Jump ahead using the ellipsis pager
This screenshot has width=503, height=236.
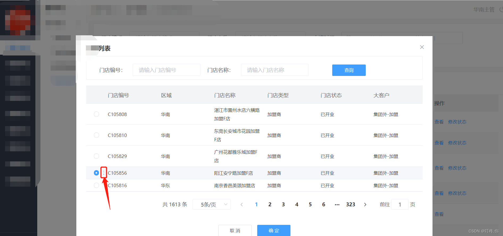pyautogui.click(x=337, y=204)
